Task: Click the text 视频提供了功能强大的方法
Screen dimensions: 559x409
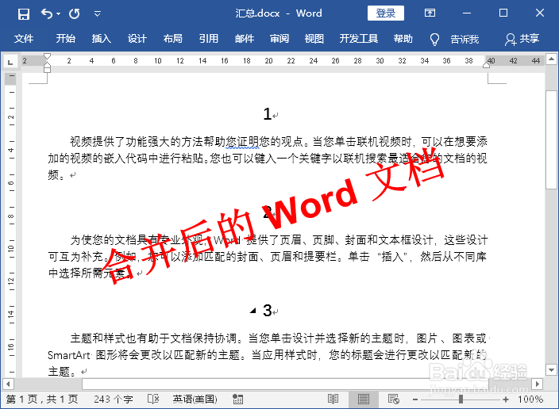Action: [x=137, y=142]
